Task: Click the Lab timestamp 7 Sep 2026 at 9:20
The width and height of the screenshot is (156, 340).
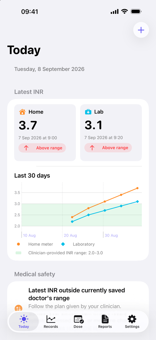Action: 104,138
